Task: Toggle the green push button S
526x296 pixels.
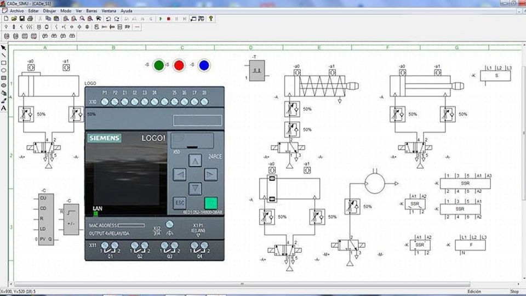Action: point(159,65)
